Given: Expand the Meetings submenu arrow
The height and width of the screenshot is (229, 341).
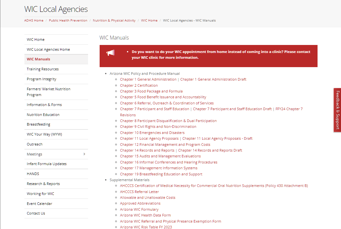Looking at the screenshot, I should tap(84, 154).
